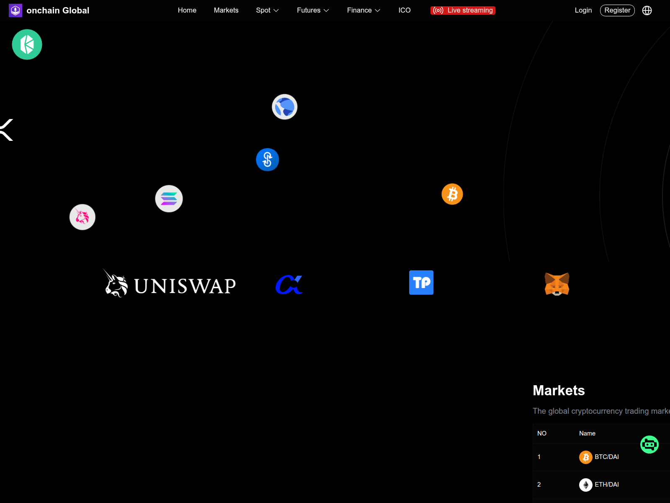Click the Name column header

tap(587, 433)
